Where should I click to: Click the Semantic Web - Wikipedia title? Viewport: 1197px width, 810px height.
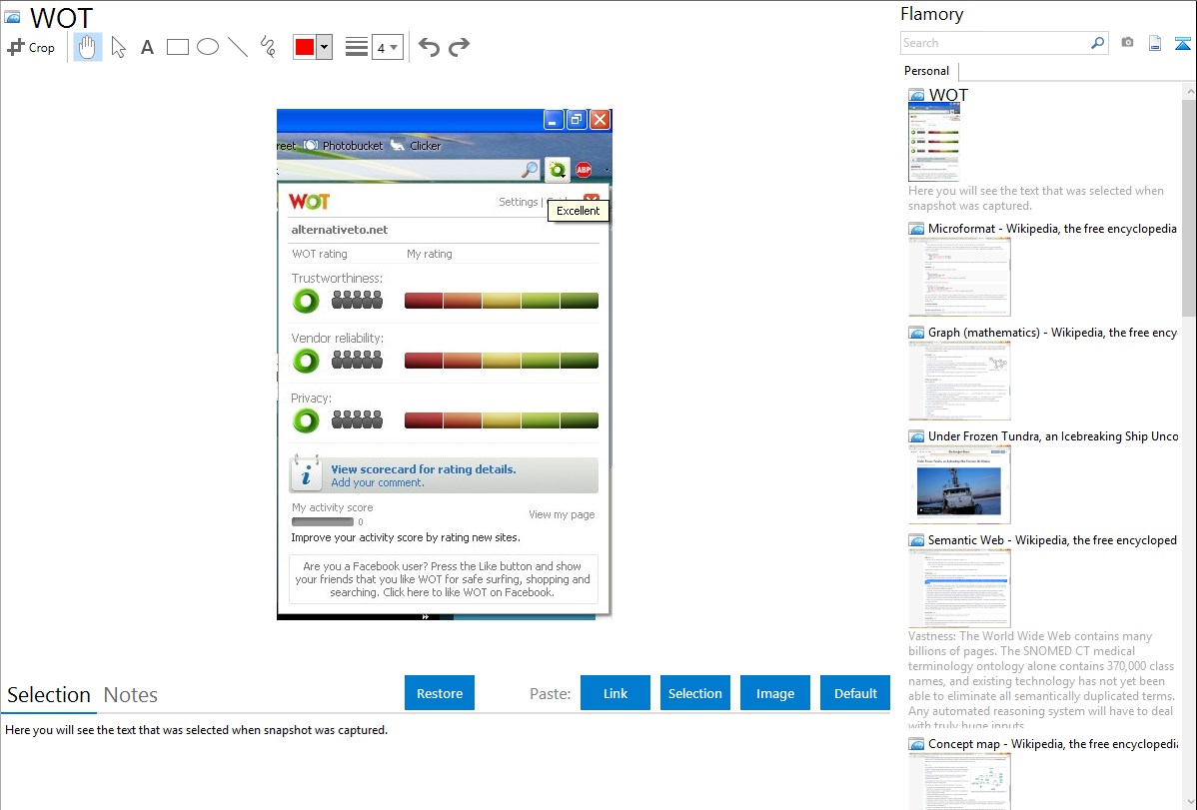point(1052,539)
